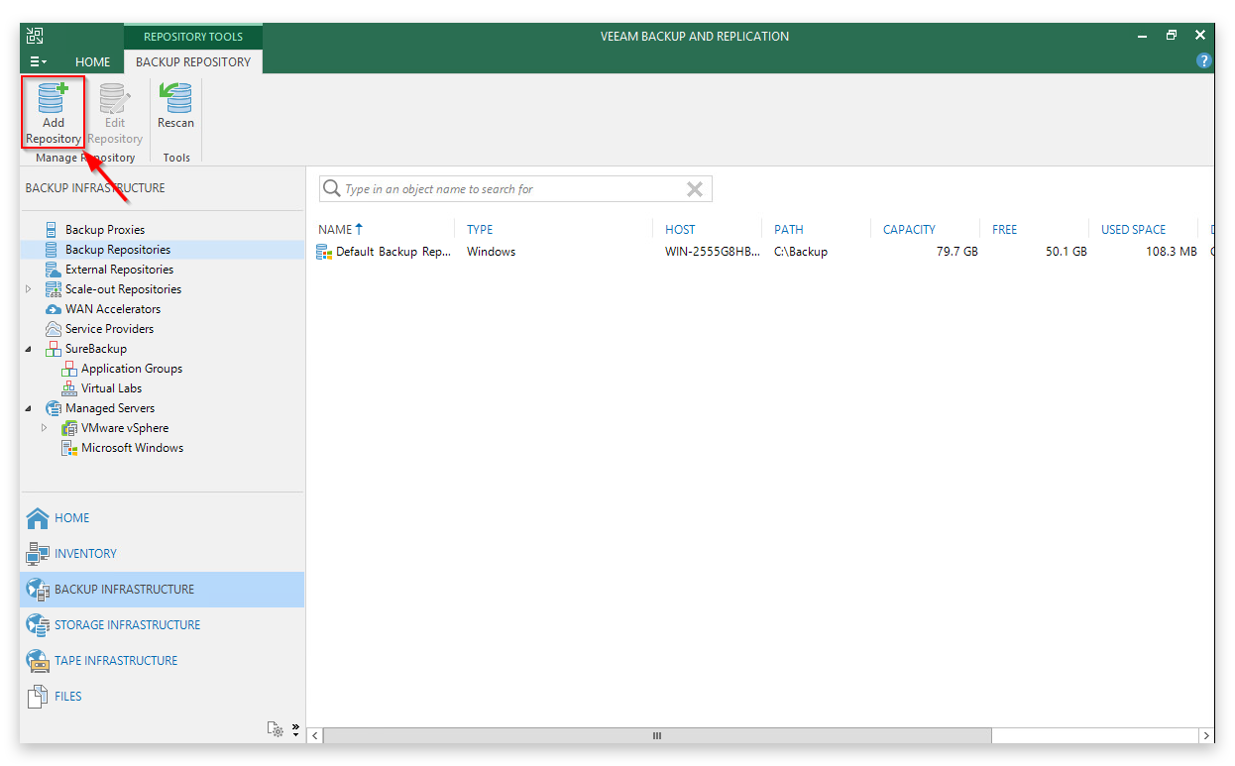Open Virtual Labs node

111,388
